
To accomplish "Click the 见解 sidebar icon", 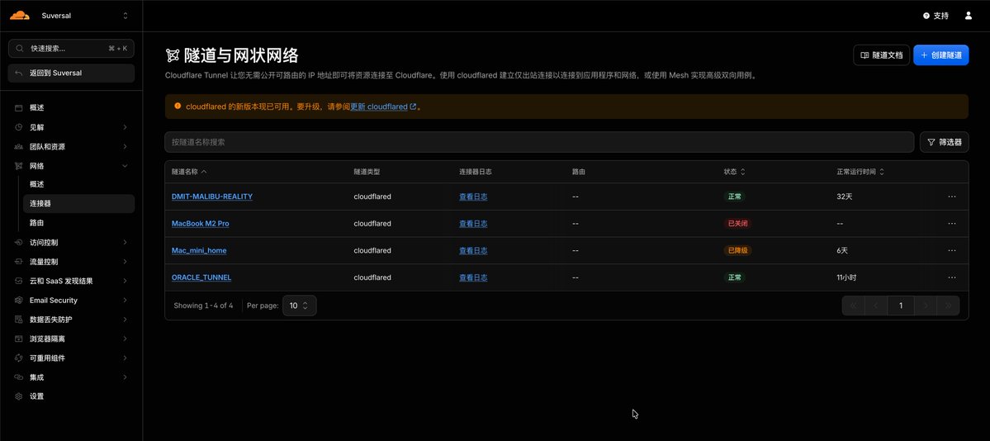I will coord(18,127).
